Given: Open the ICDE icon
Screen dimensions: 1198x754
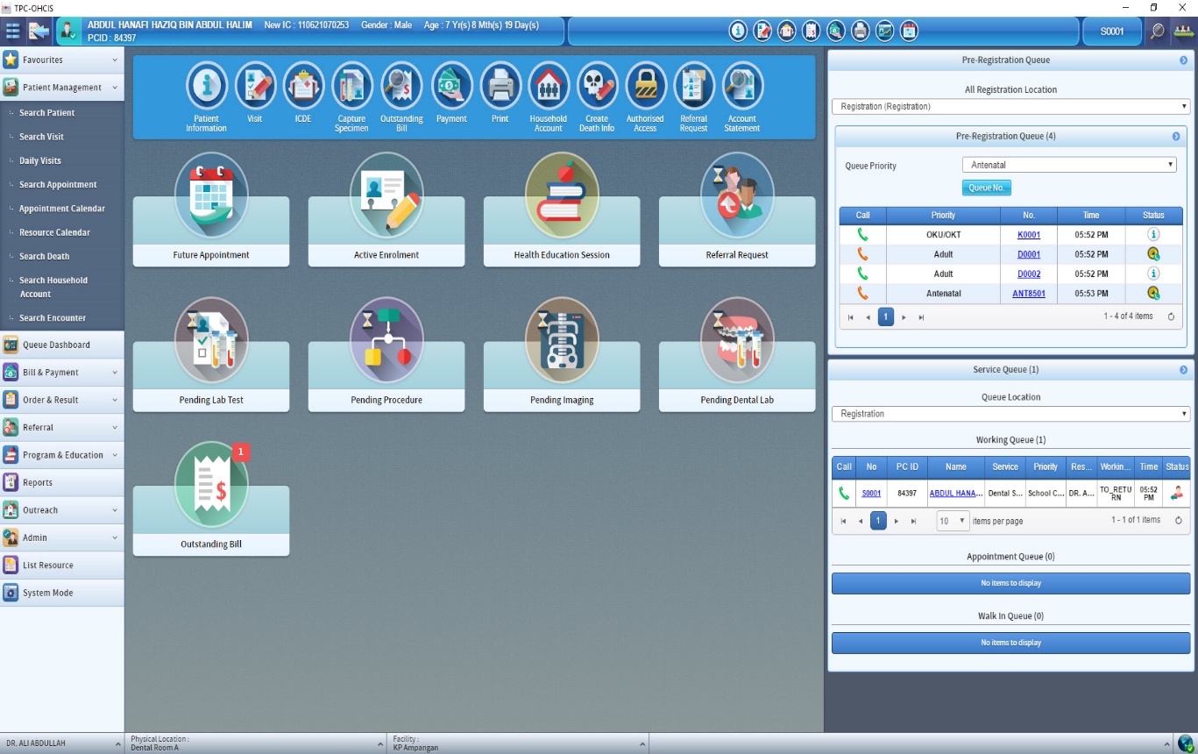Looking at the screenshot, I should click(x=303, y=86).
